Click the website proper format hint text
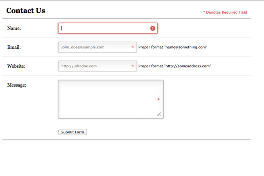This screenshot has width=264, height=176. [175, 66]
